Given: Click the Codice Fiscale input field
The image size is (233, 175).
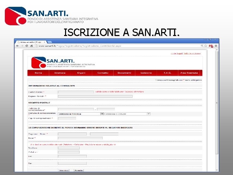Looking at the screenshot, I should (x=76, y=92).
